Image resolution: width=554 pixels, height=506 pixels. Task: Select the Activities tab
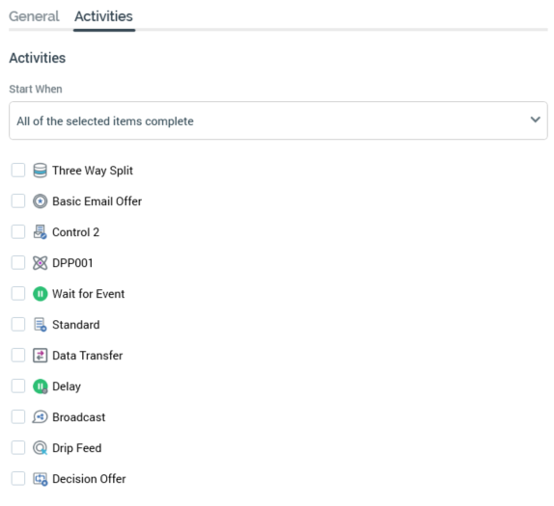click(x=103, y=16)
